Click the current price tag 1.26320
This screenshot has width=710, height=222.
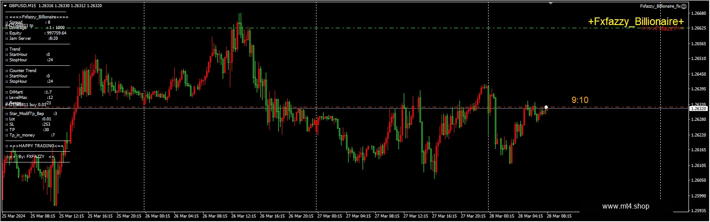(699, 109)
